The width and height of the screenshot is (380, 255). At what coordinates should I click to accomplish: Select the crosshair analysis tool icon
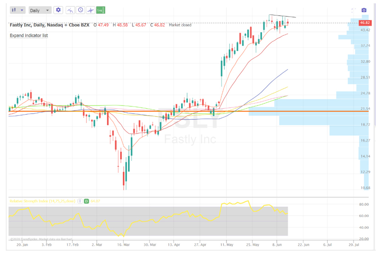(91, 10)
